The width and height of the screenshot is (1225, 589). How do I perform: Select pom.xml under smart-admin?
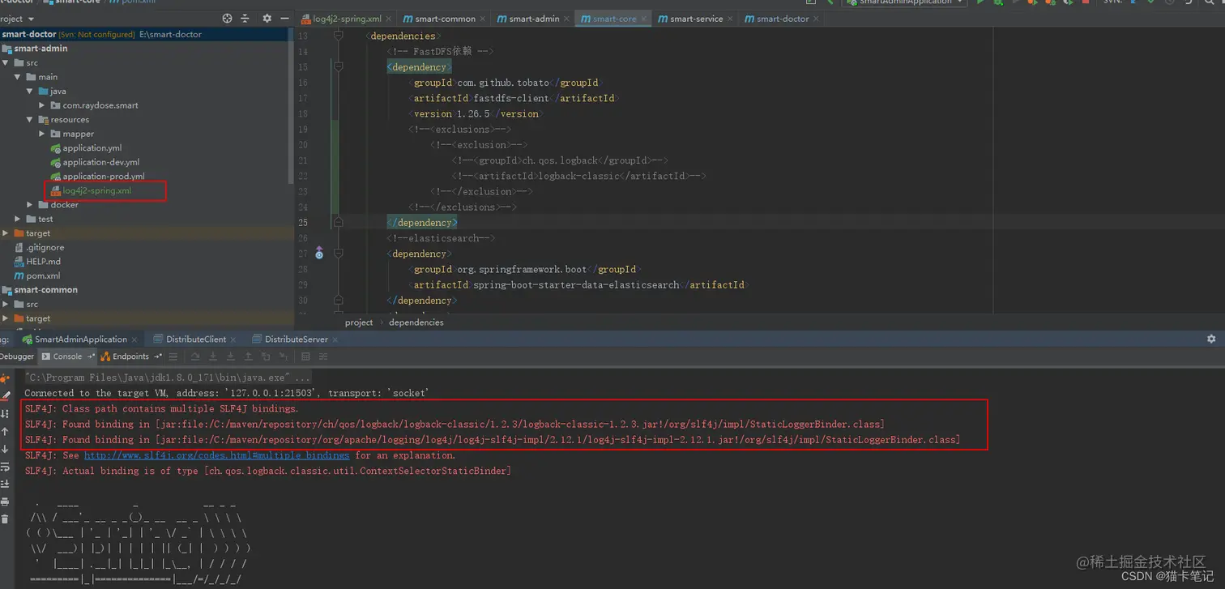tap(37, 275)
